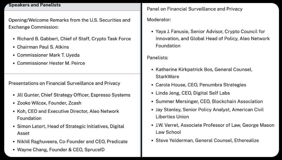Viewport: 282px width, 160px height.
Task: Click Simon Letort, Digital Asset entry
Action: tap(70, 130)
